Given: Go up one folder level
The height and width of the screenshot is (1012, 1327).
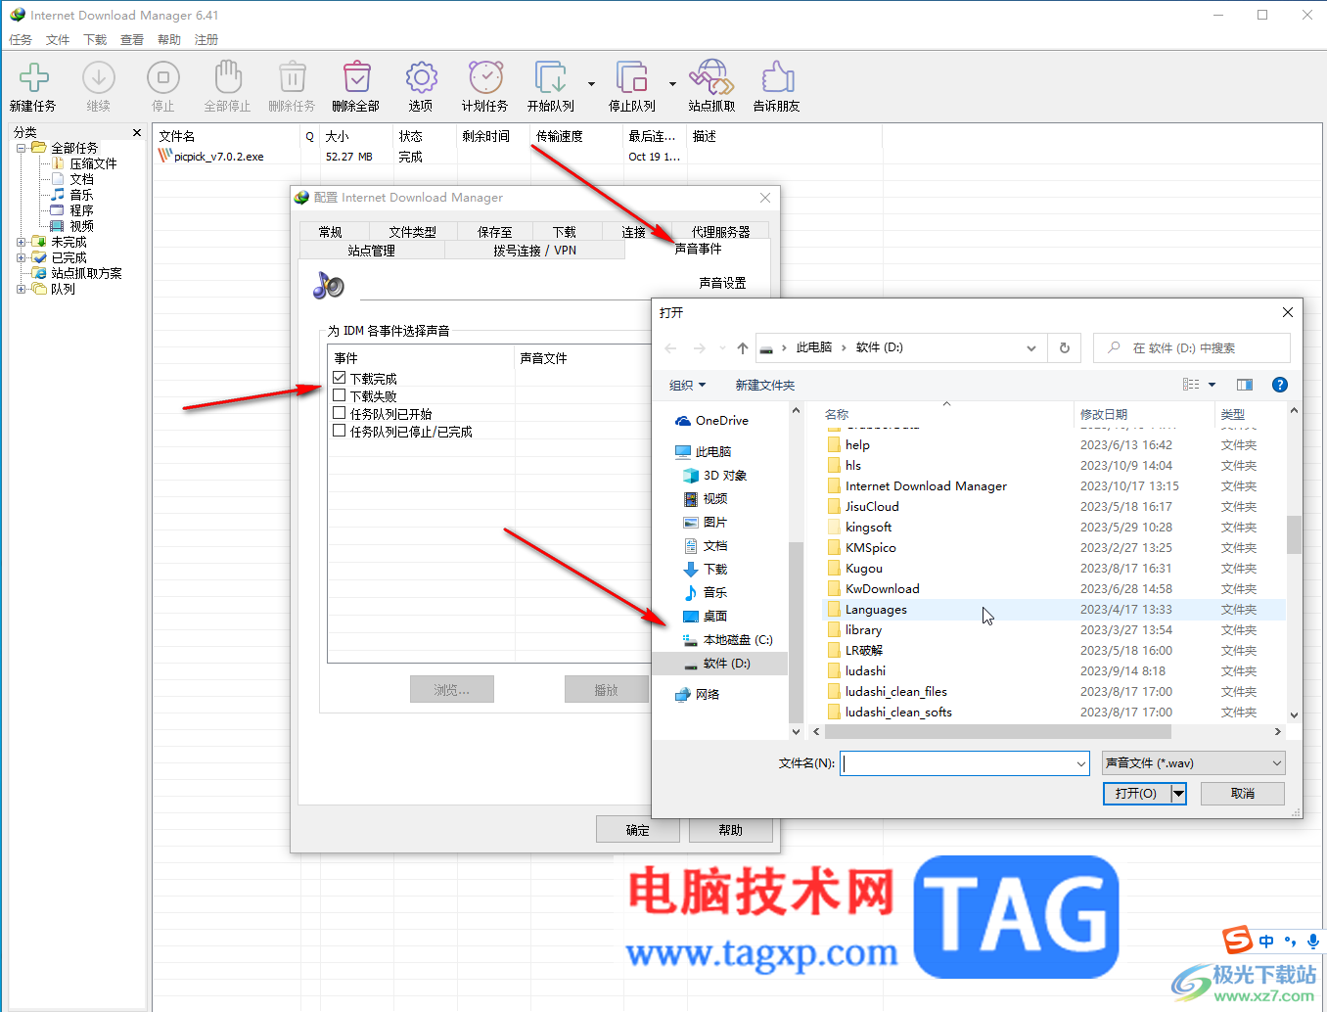Looking at the screenshot, I should [x=743, y=348].
